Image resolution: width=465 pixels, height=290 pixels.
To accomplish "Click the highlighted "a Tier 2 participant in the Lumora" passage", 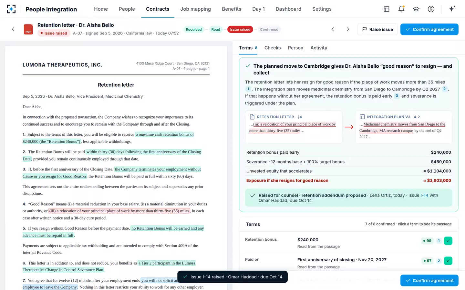I will click(167, 263).
